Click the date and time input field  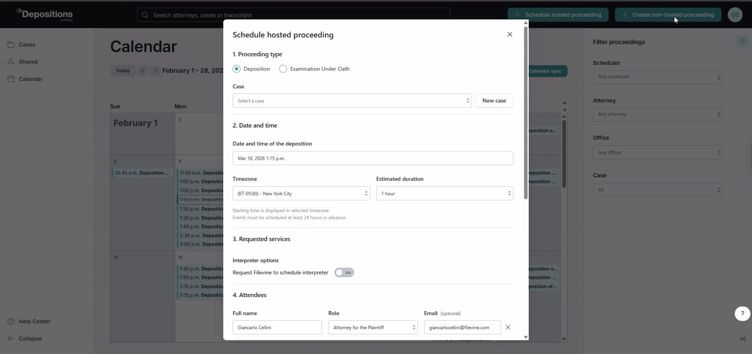(372, 158)
